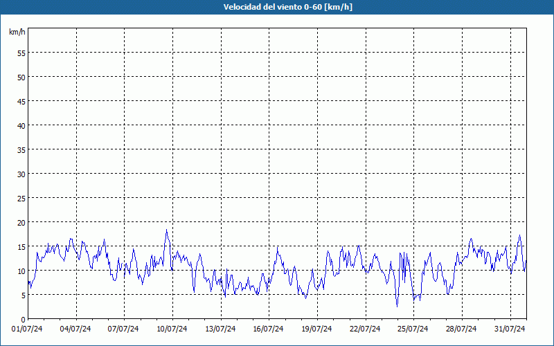Image resolution: width=554 pixels, height=346 pixels.
Task: Click the date label 25/07/24
Action: tap(413, 329)
